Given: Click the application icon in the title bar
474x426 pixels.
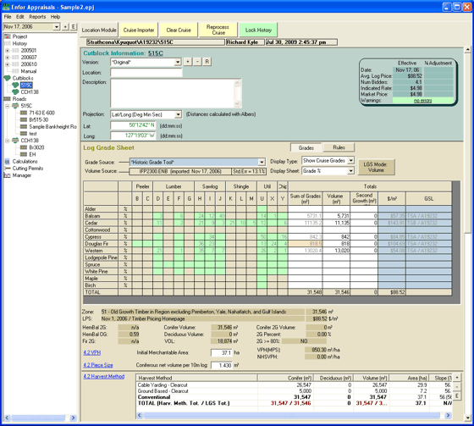Looking at the screenshot, I should (x=6, y=7).
